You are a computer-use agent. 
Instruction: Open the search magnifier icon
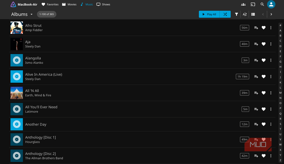click(x=262, y=4)
